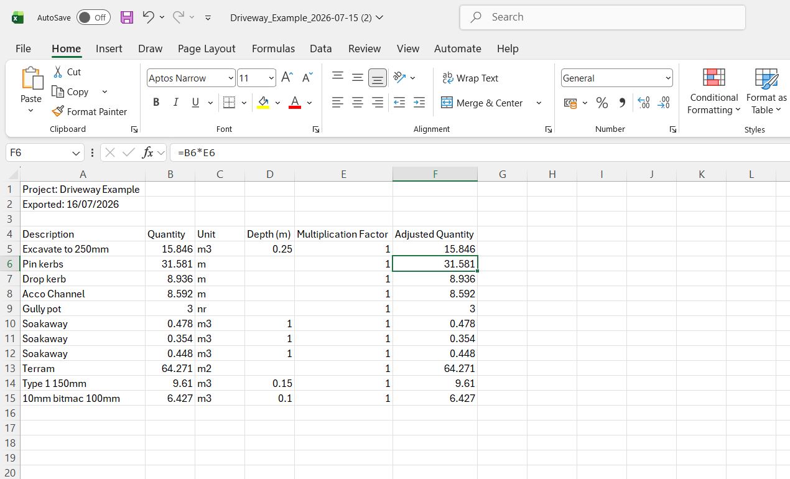Viewport: 790px width, 479px height.
Task: Apply the red font color
Action: pos(295,103)
